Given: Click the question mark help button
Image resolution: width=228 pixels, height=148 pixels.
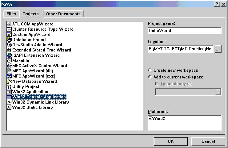Looking at the screenshot, I should click(217, 4).
